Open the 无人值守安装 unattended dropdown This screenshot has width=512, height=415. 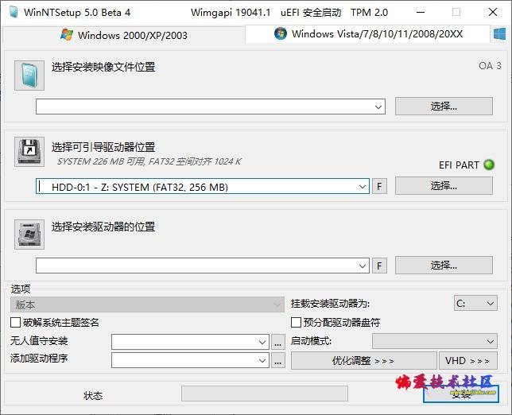(262, 342)
